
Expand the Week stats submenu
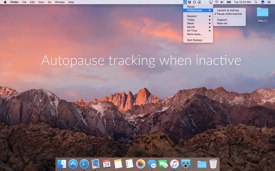(x=198, y=23)
